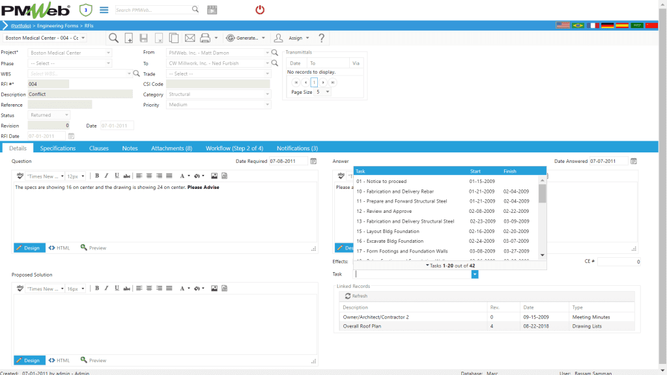Click the CE # input field

(x=619, y=262)
